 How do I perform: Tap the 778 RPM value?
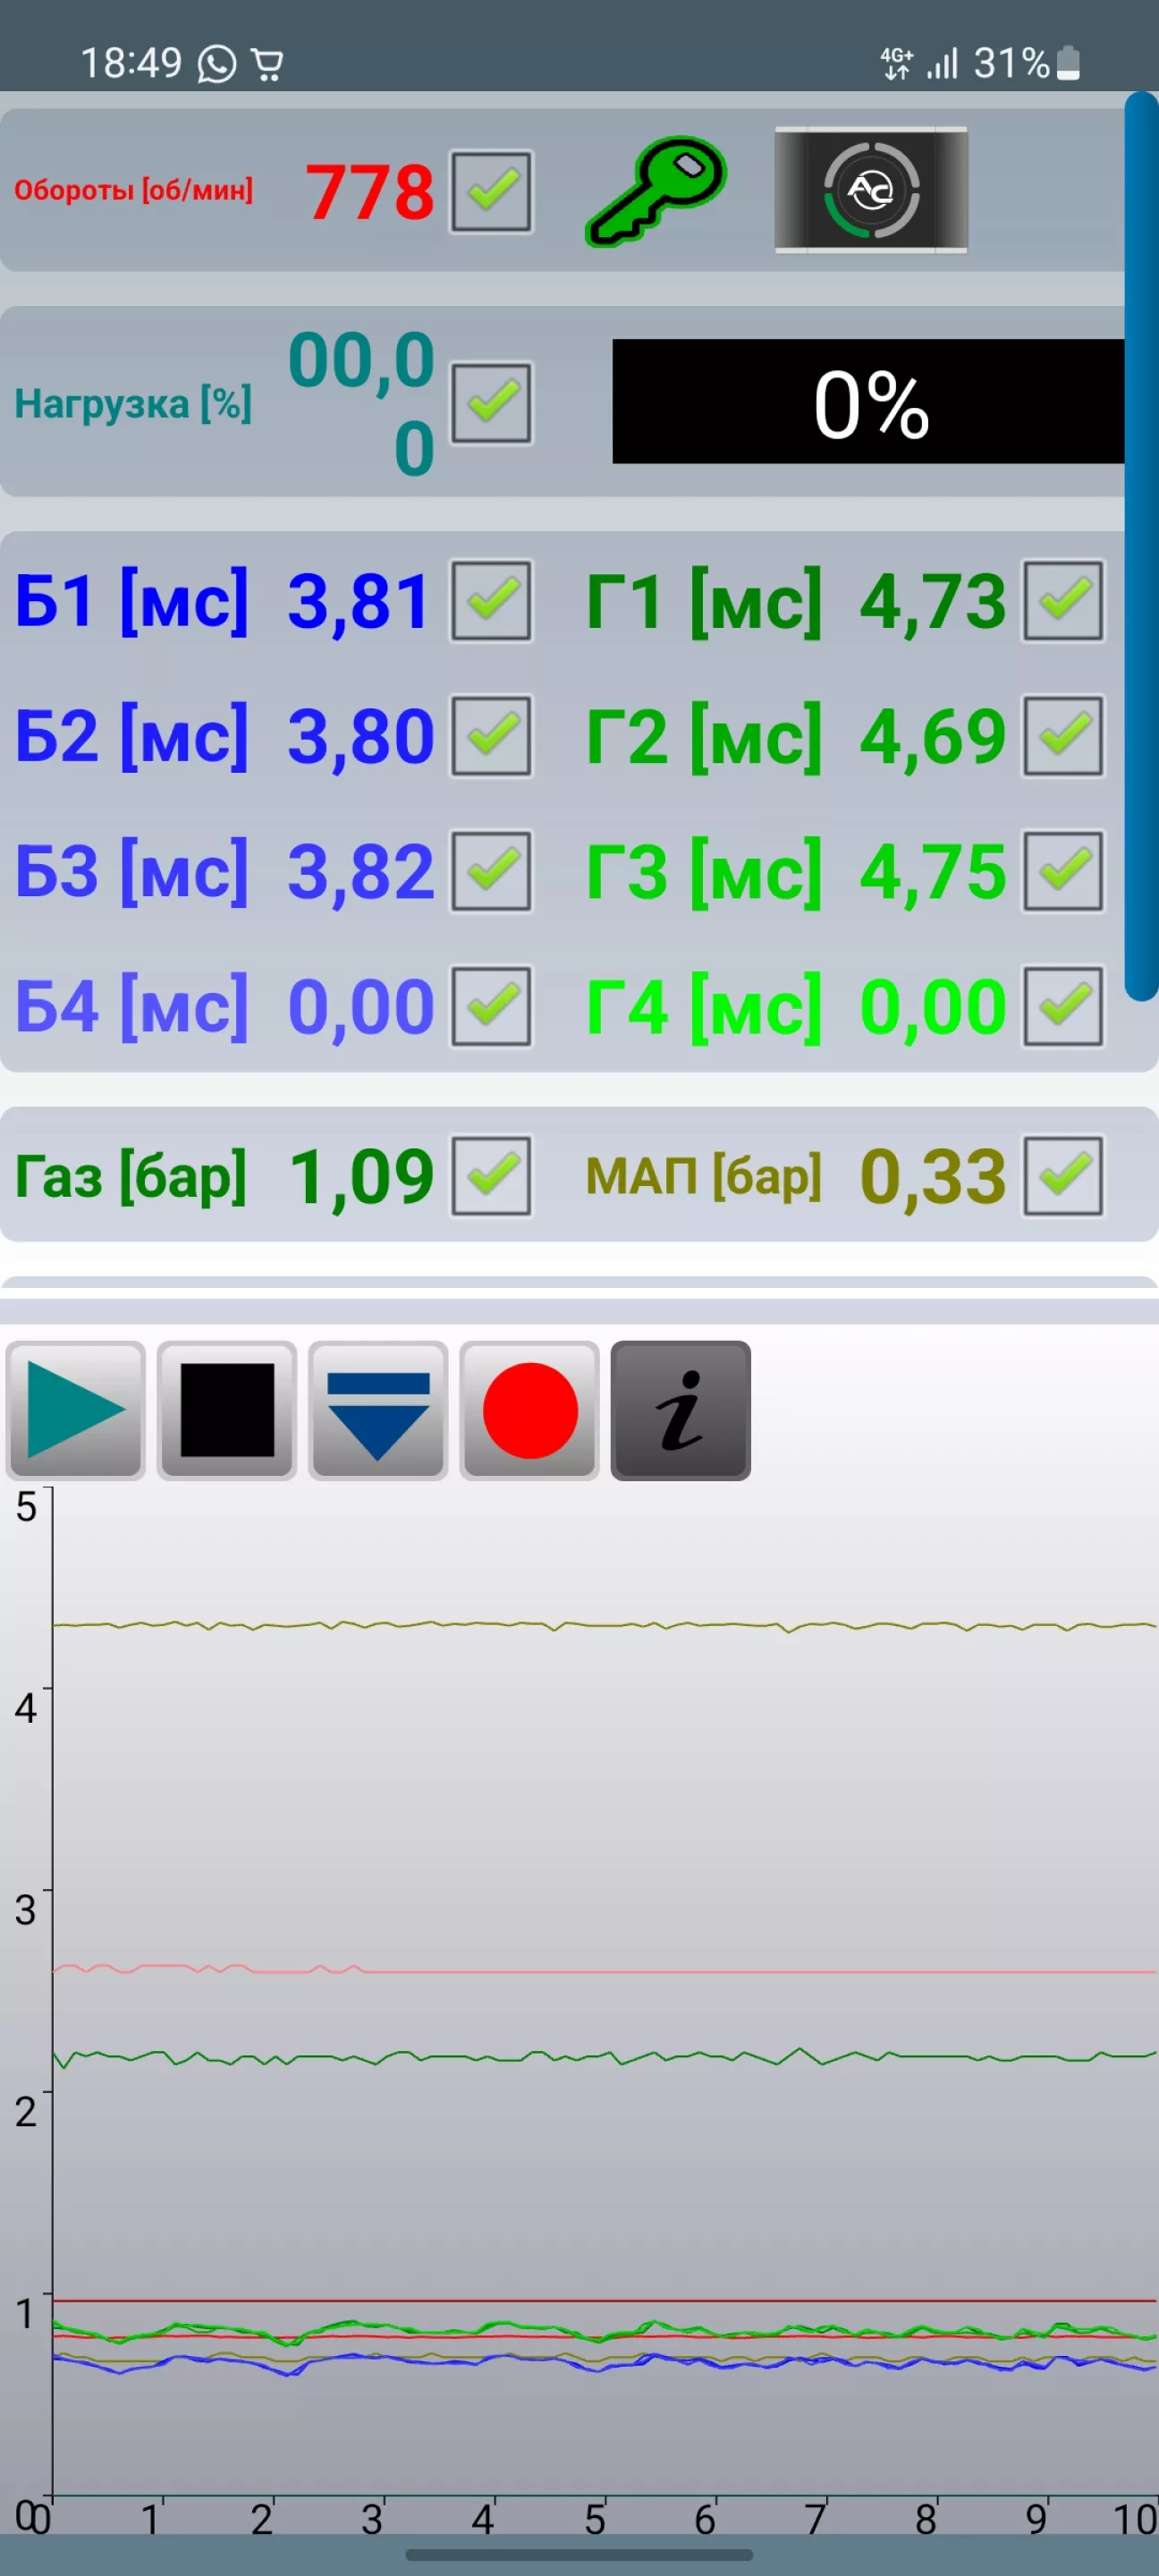pyautogui.click(x=369, y=191)
